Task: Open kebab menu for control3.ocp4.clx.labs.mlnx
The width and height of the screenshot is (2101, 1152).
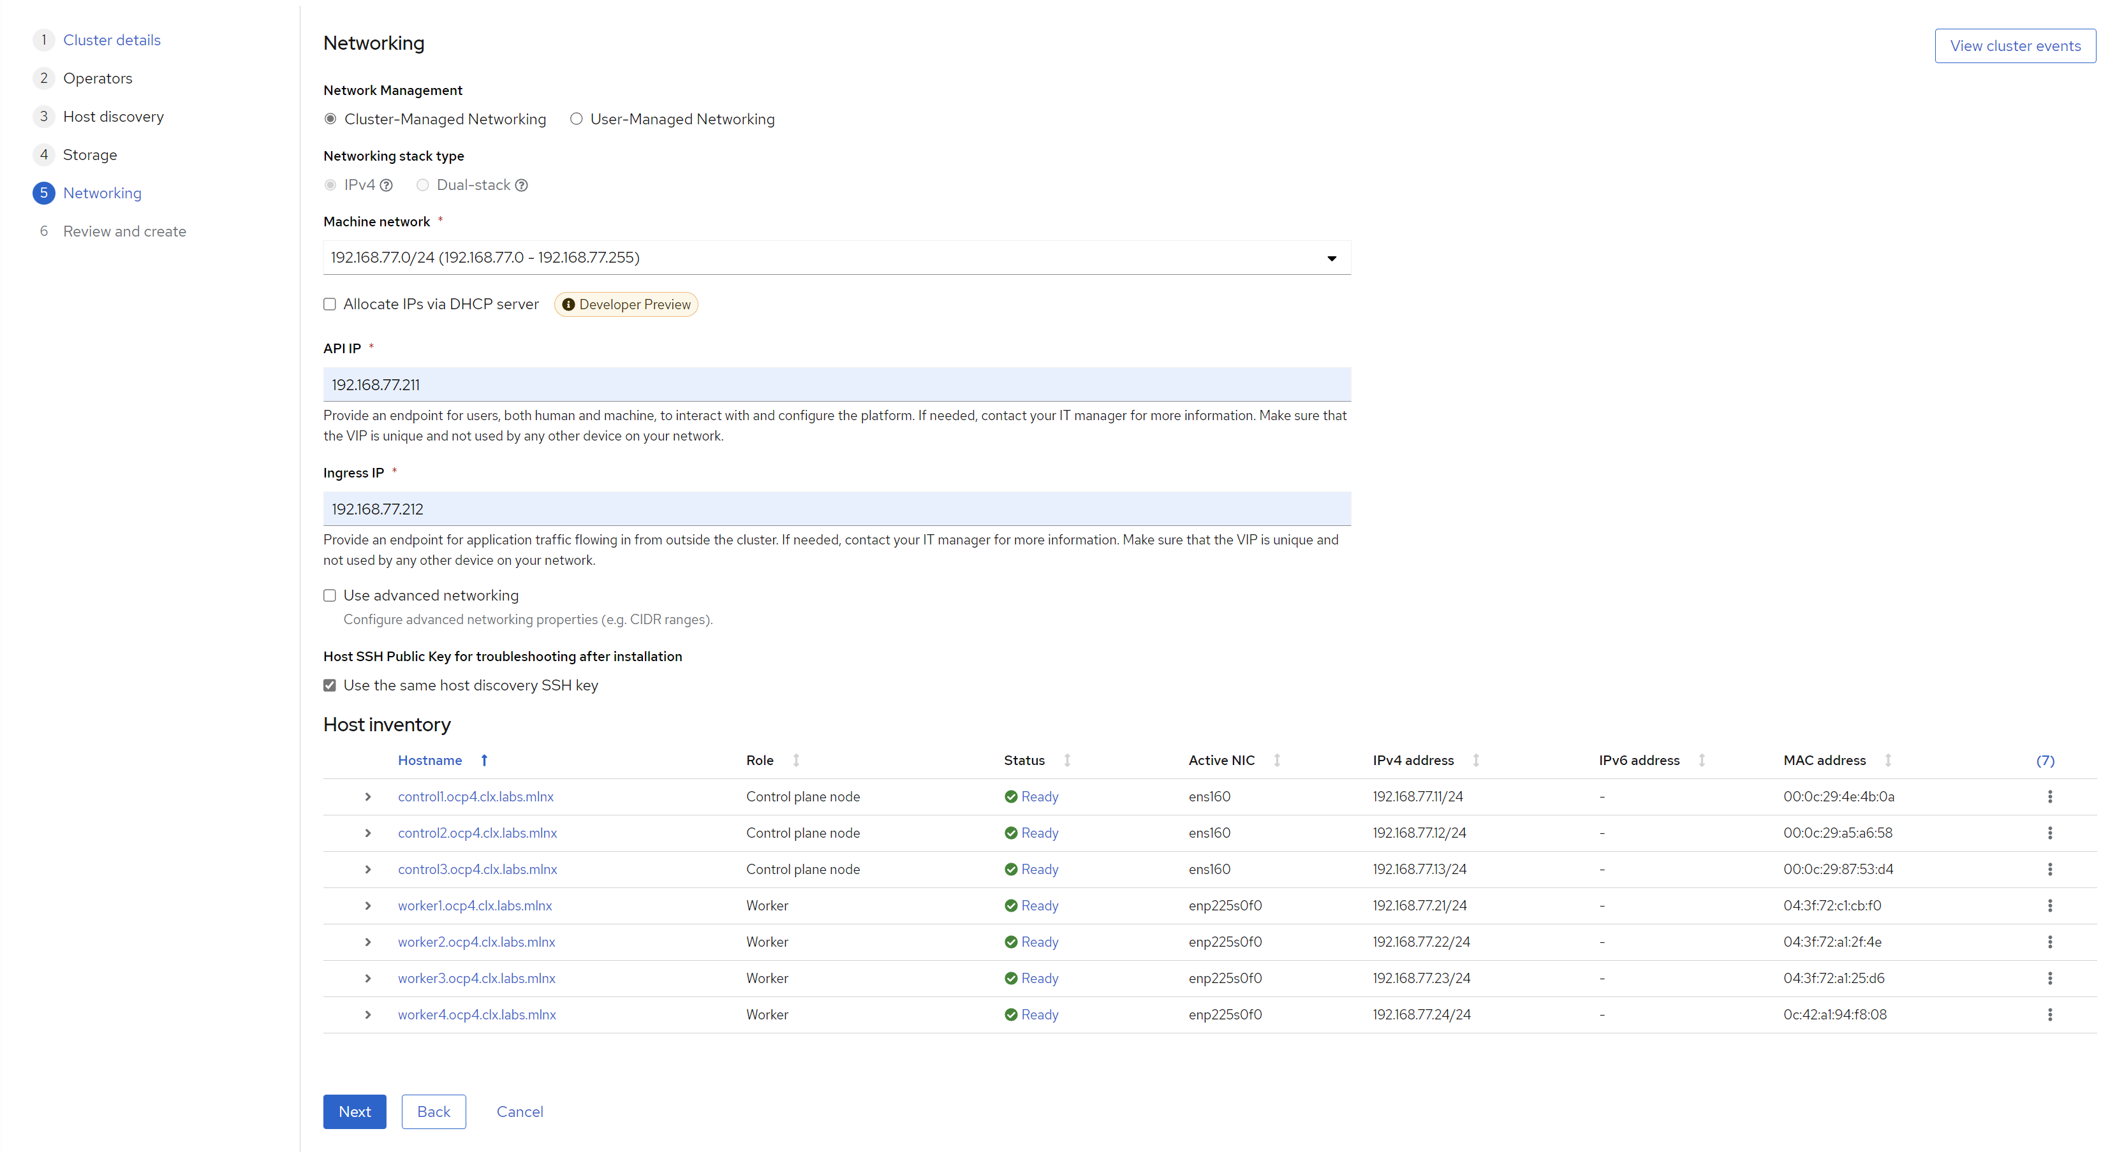Action: pyautogui.click(x=2049, y=869)
